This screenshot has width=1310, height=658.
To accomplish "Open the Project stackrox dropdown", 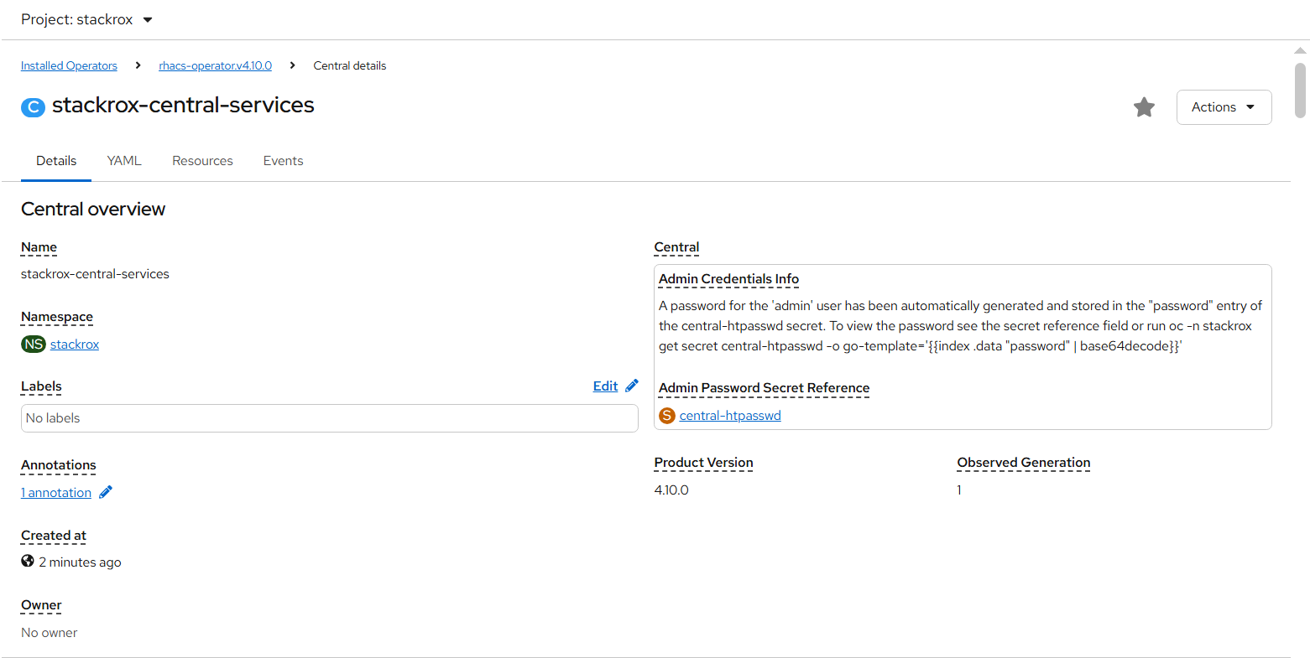I will 87,19.
